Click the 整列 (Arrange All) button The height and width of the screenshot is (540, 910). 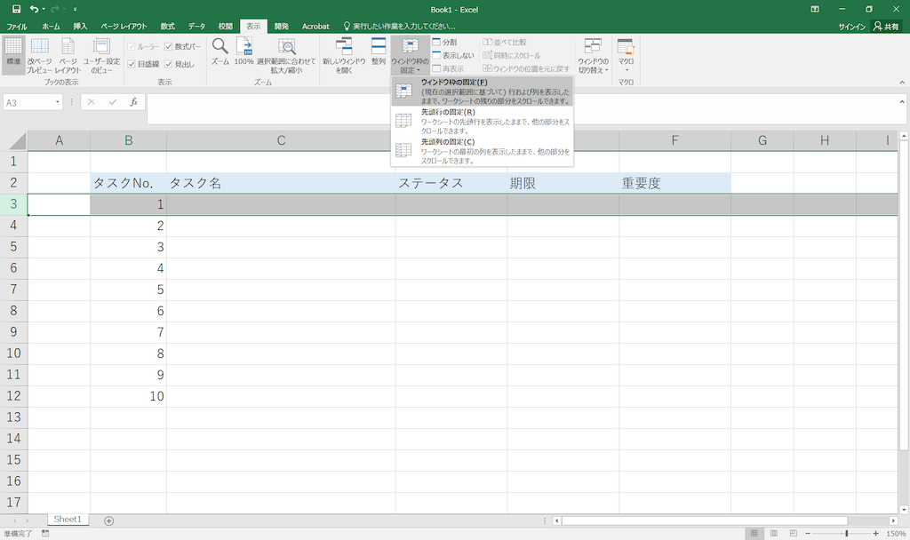coord(379,51)
